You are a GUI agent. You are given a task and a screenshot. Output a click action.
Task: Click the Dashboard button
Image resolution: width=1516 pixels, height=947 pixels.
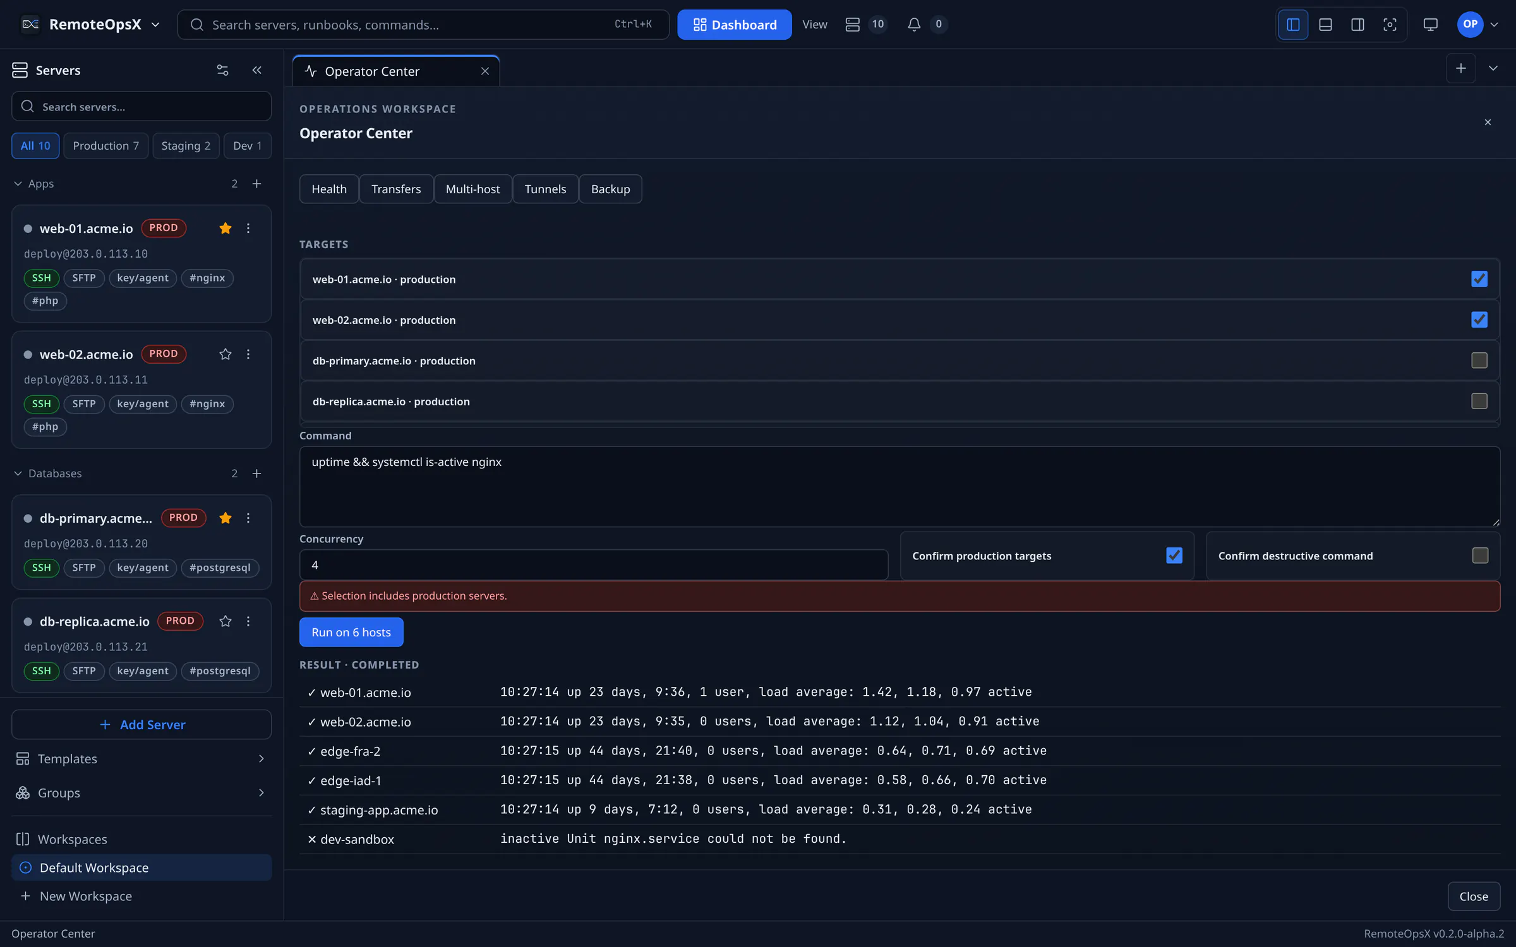click(735, 25)
